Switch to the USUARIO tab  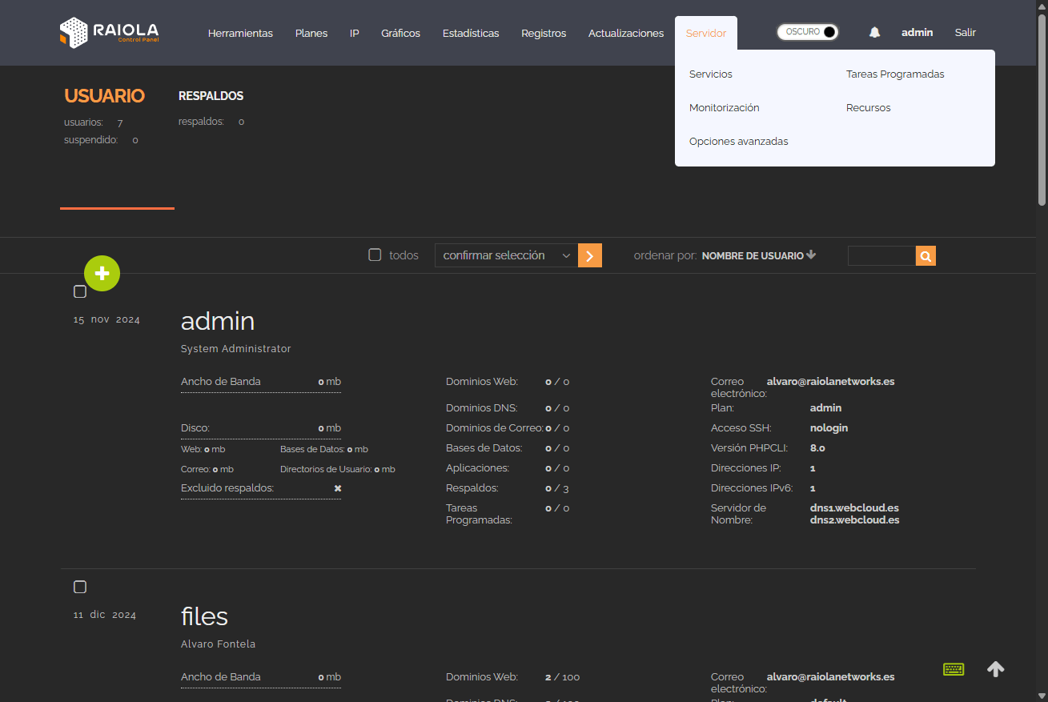coord(104,96)
